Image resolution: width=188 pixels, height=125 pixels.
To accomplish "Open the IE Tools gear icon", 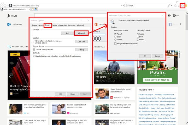I will coord(183,5).
